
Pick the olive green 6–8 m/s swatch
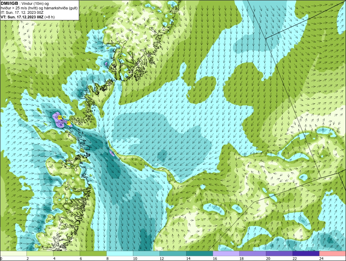93,253
